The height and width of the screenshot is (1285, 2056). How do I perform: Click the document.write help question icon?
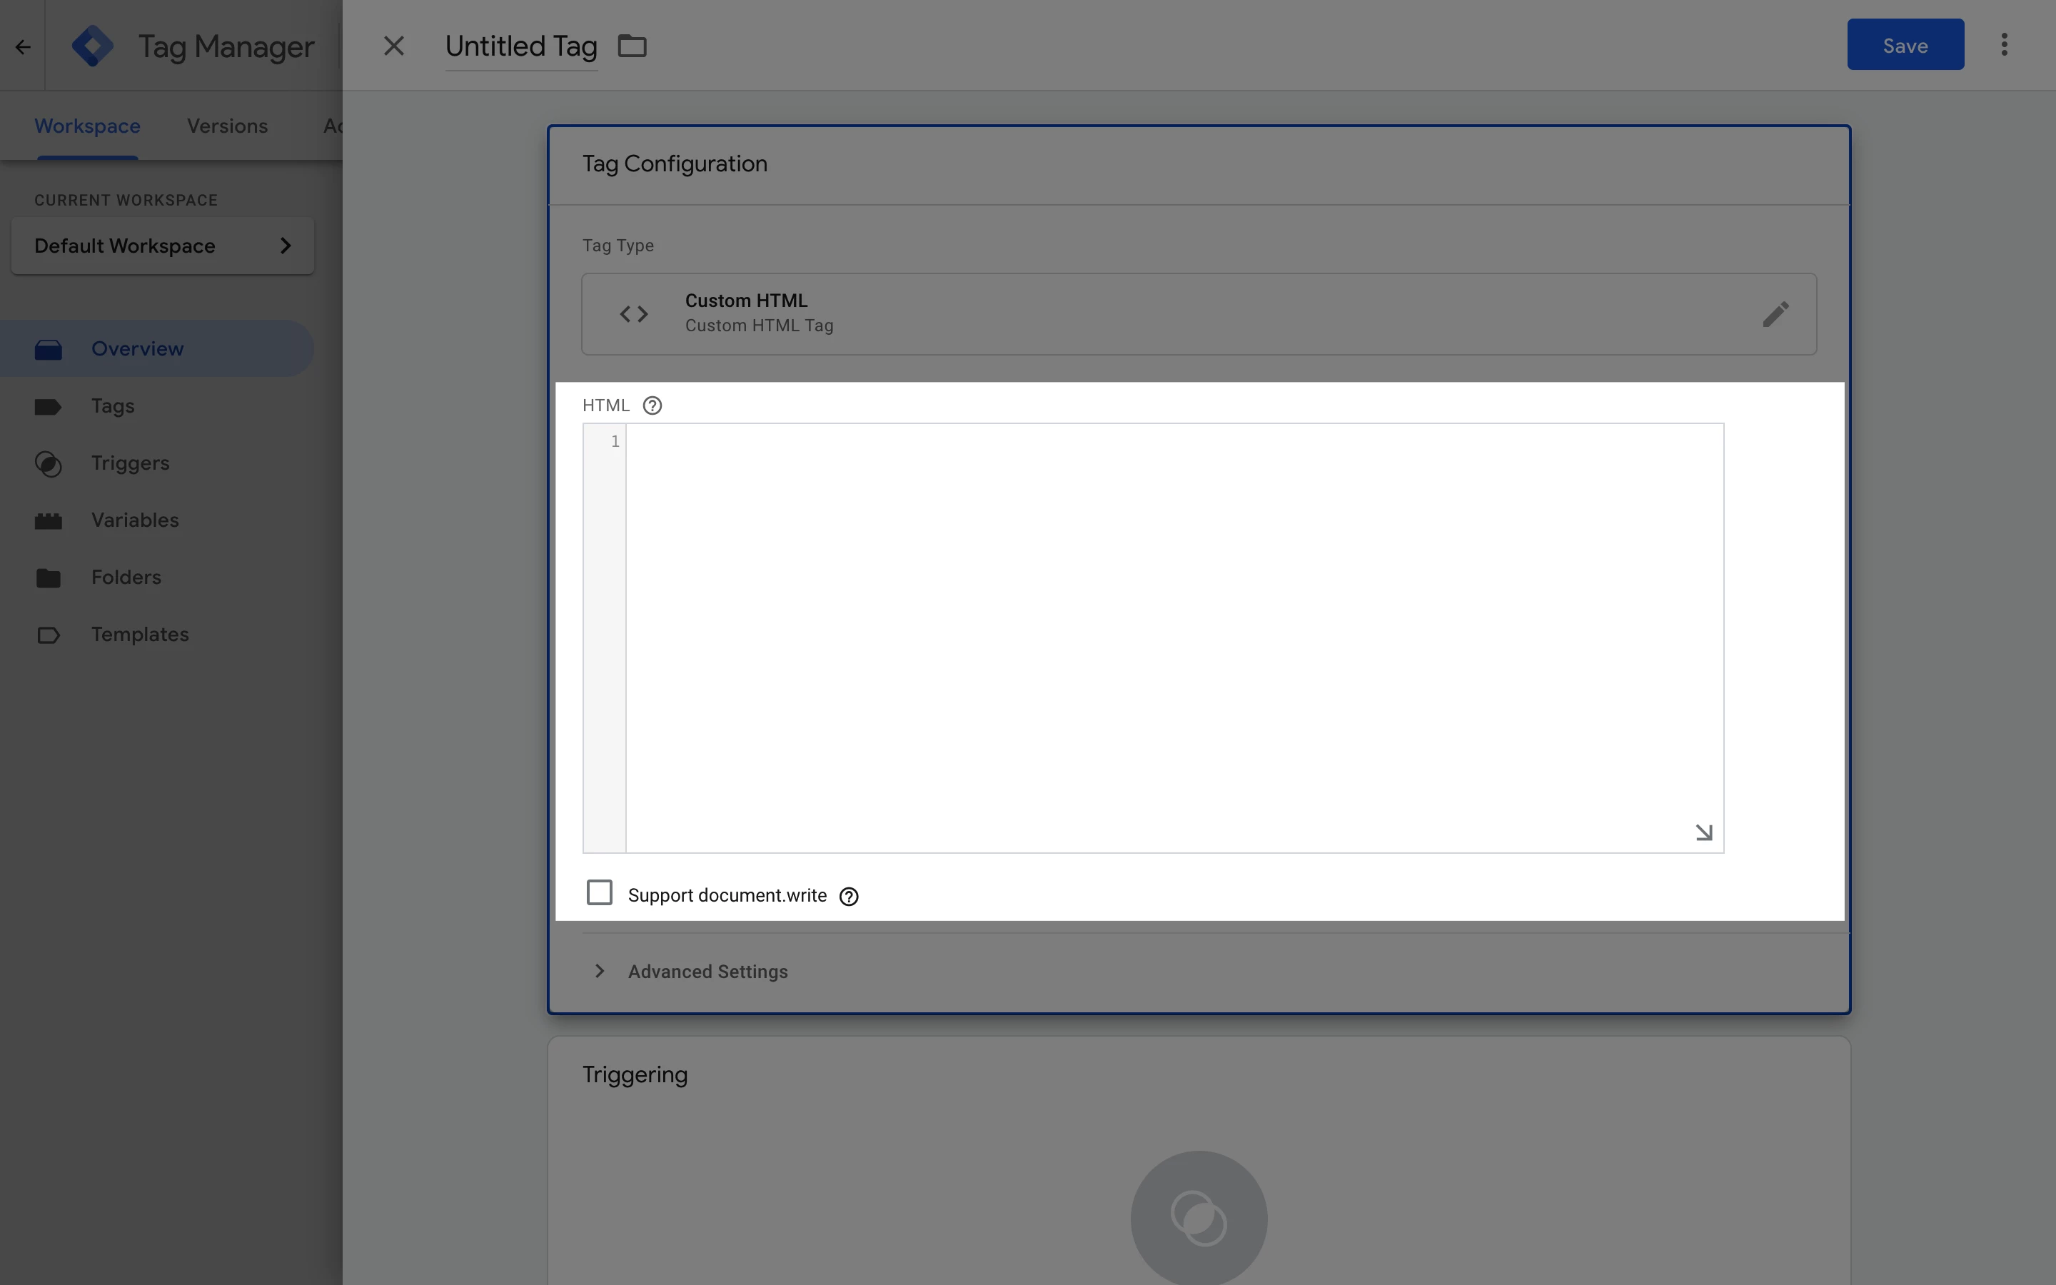coord(848,897)
